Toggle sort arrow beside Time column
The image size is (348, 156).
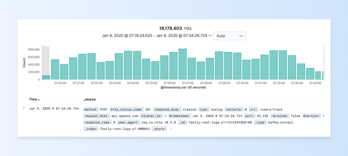pyautogui.click(x=39, y=100)
